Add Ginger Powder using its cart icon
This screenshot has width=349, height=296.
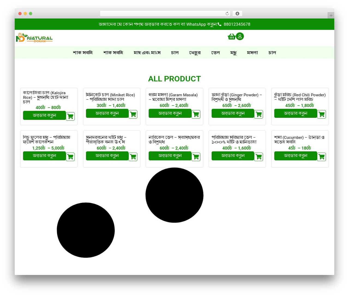259,114
